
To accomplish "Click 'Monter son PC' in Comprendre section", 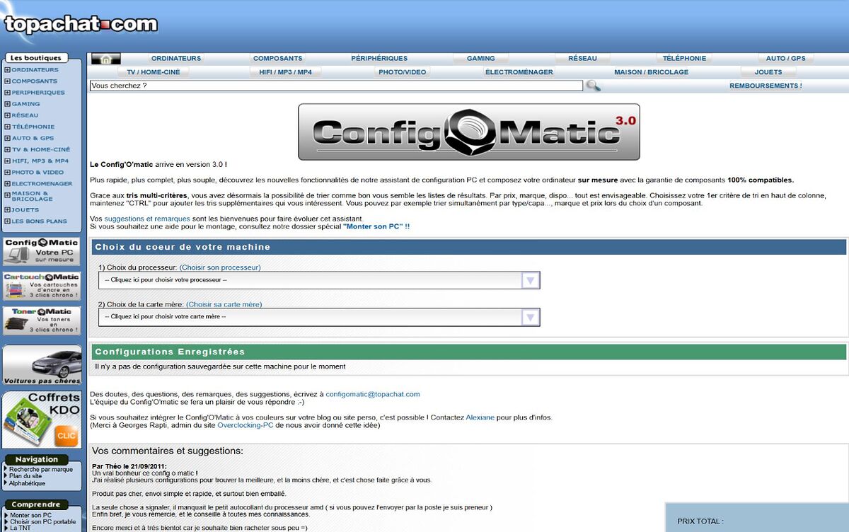I will pyautogui.click(x=30, y=515).
